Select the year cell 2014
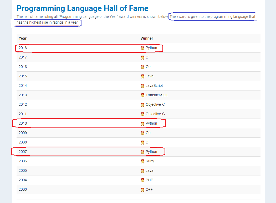The image size is (276, 203). click(x=23, y=86)
